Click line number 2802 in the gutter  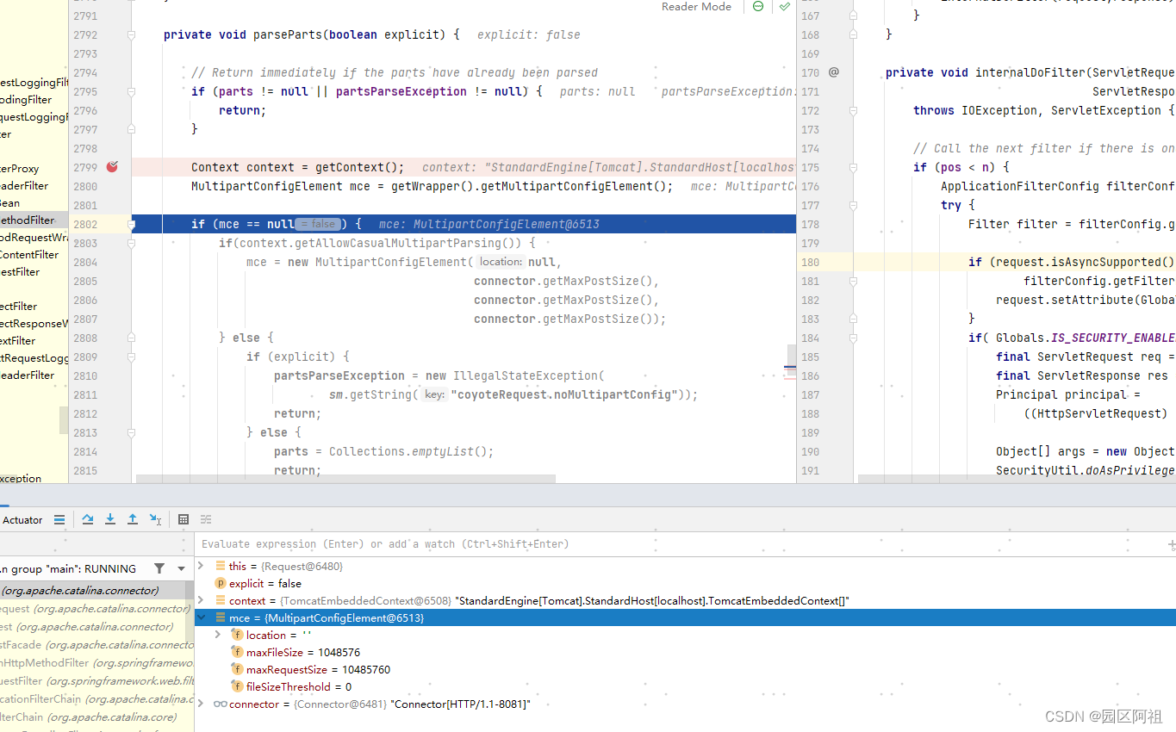pyautogui.click(x=85, y=224)
